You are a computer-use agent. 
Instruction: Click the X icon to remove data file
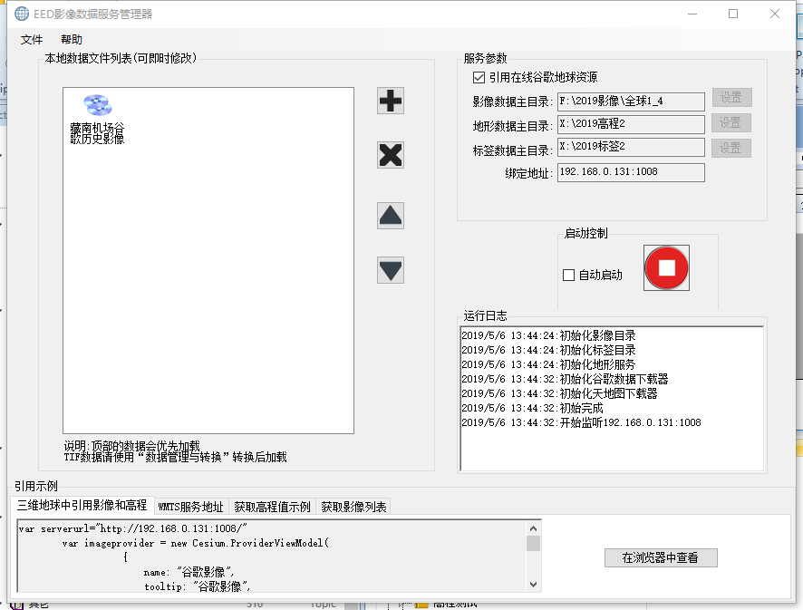click(391, 155)
